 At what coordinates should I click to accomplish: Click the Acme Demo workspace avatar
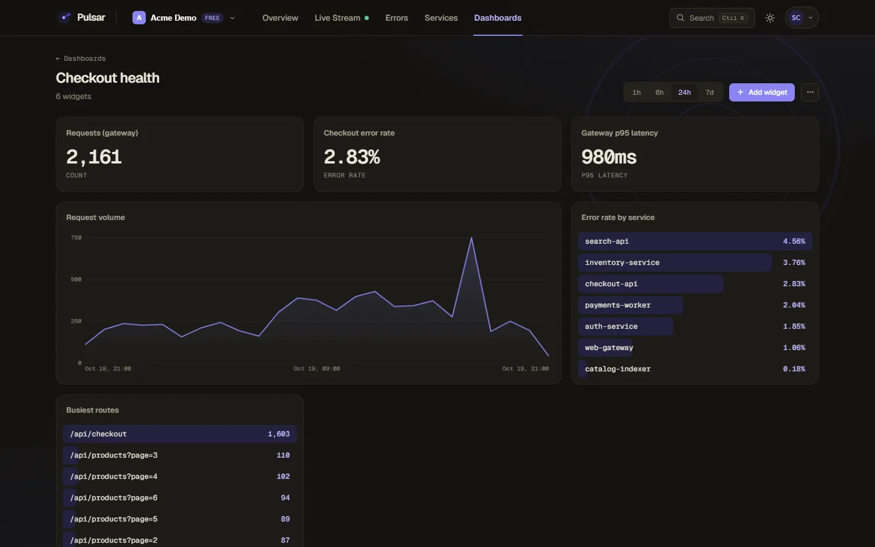[139, 18]
